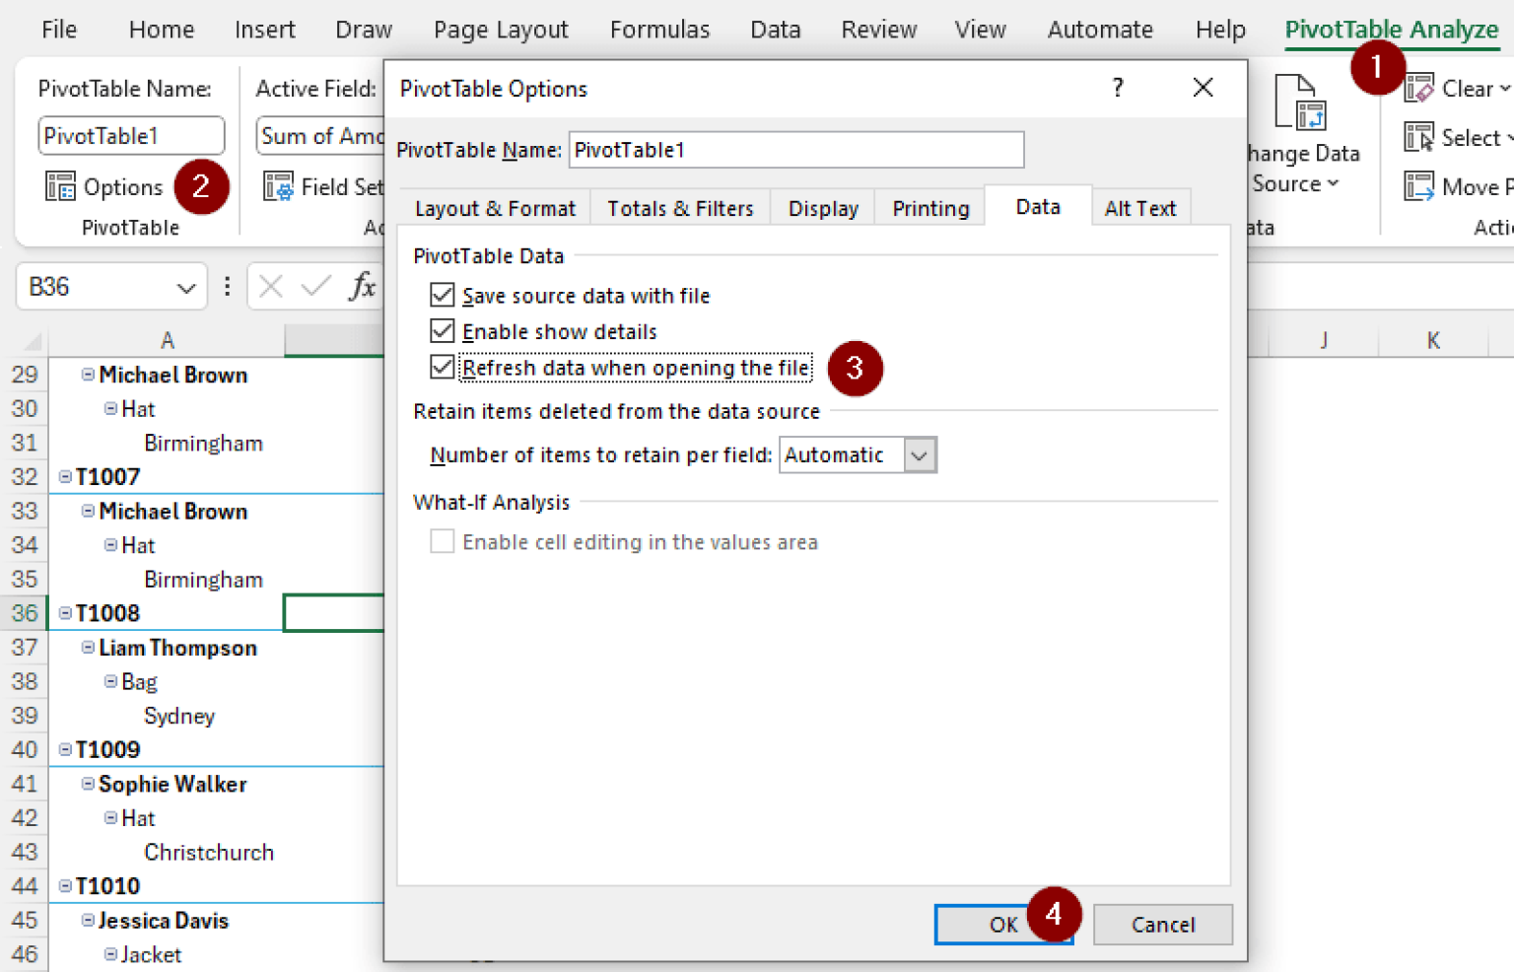Switch to the Totals & Filters tab

[x=680, y=209]
